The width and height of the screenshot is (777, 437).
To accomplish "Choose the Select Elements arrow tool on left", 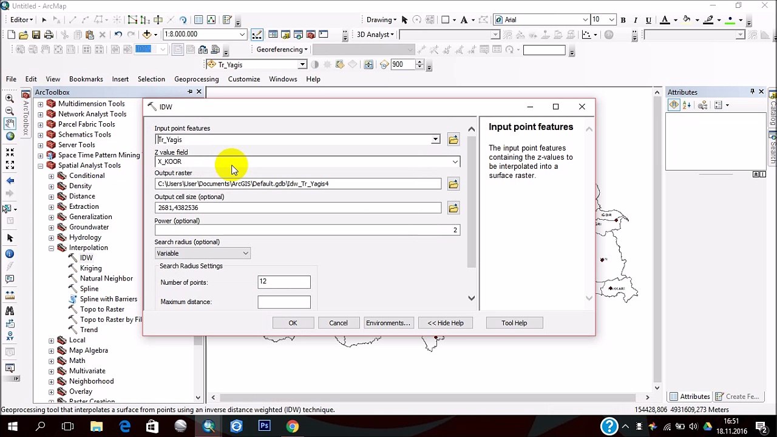I will point(10,238).
